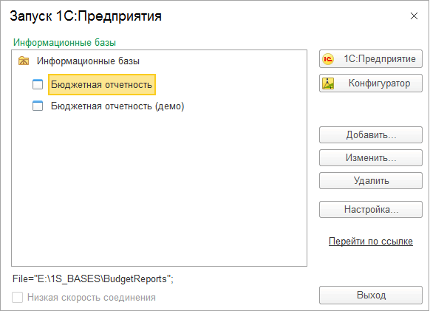The height and width of the screenshot is (311, 430).
Task: Close the Запуск 1С:Предприятия window
Action: [414, 16]
